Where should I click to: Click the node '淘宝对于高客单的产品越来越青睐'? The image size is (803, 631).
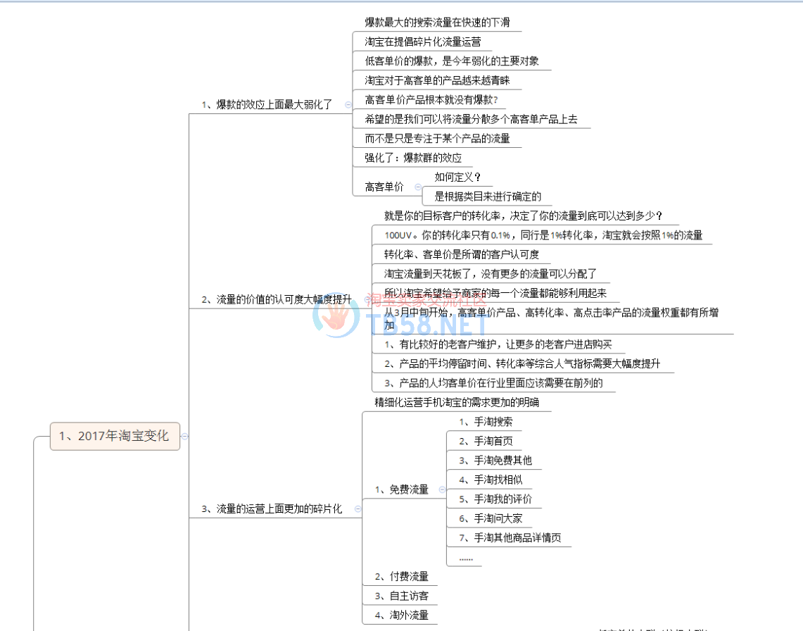pos(437,80)
